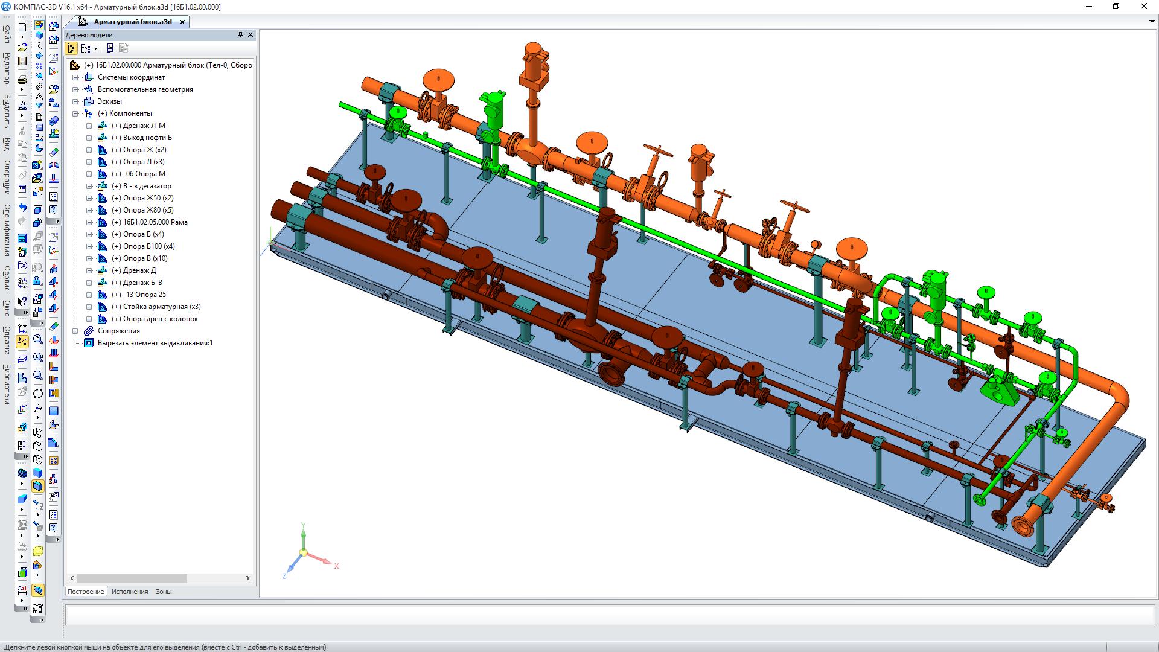The width and height of the screenshot is (1159, 652).
Task: Collapse the Компоненты tree node
Action: pos(75,113)
